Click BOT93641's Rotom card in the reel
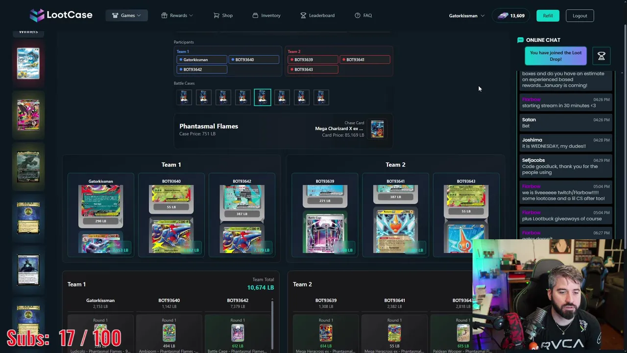 point(395,230)
